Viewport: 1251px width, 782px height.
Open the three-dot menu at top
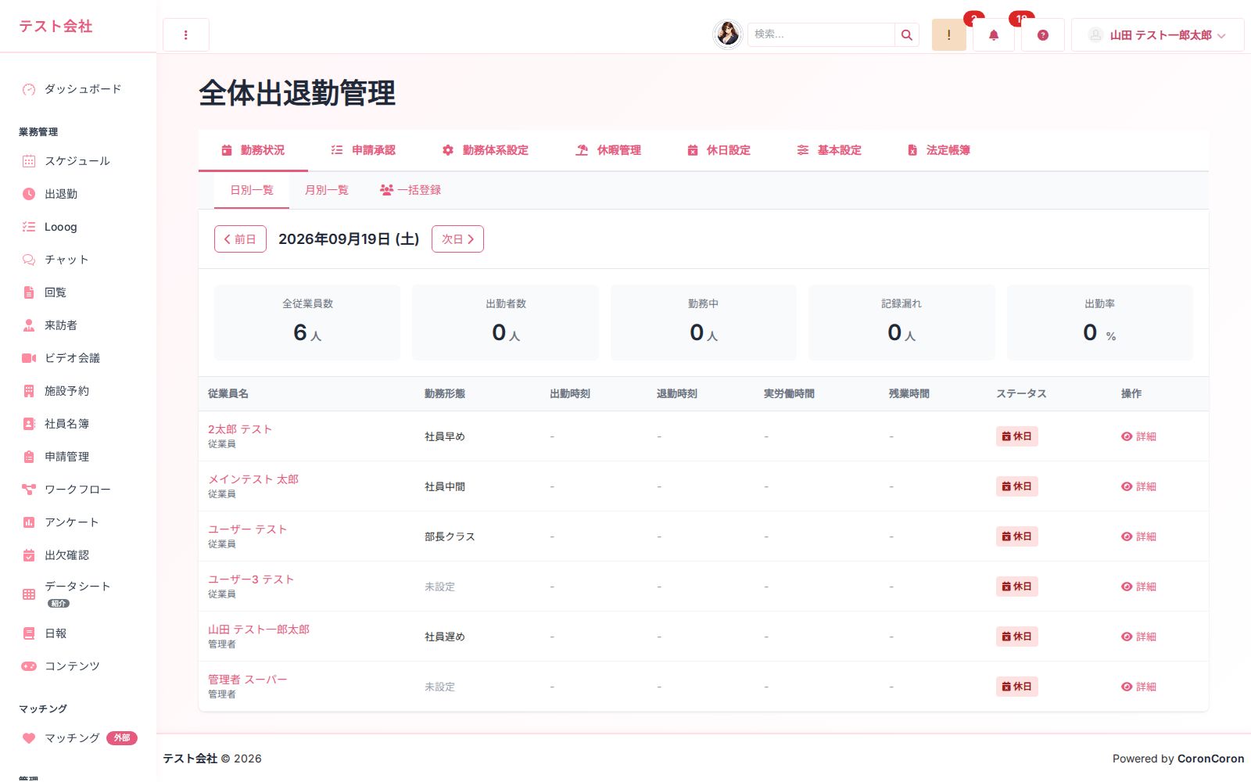tap(185, 35)
